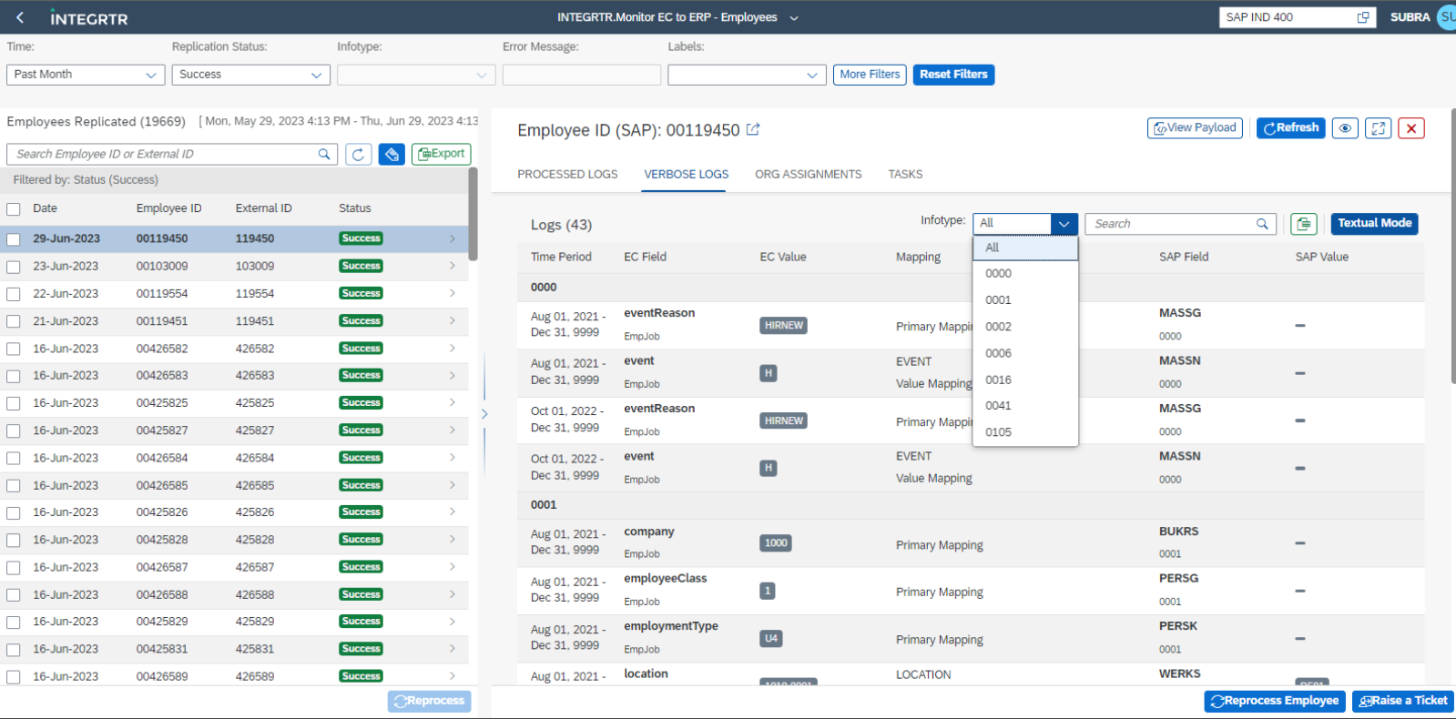Switch to the Processed Logs tab
The height and width of the screenshot is (719, 1456).
click(x=567, y=174)
